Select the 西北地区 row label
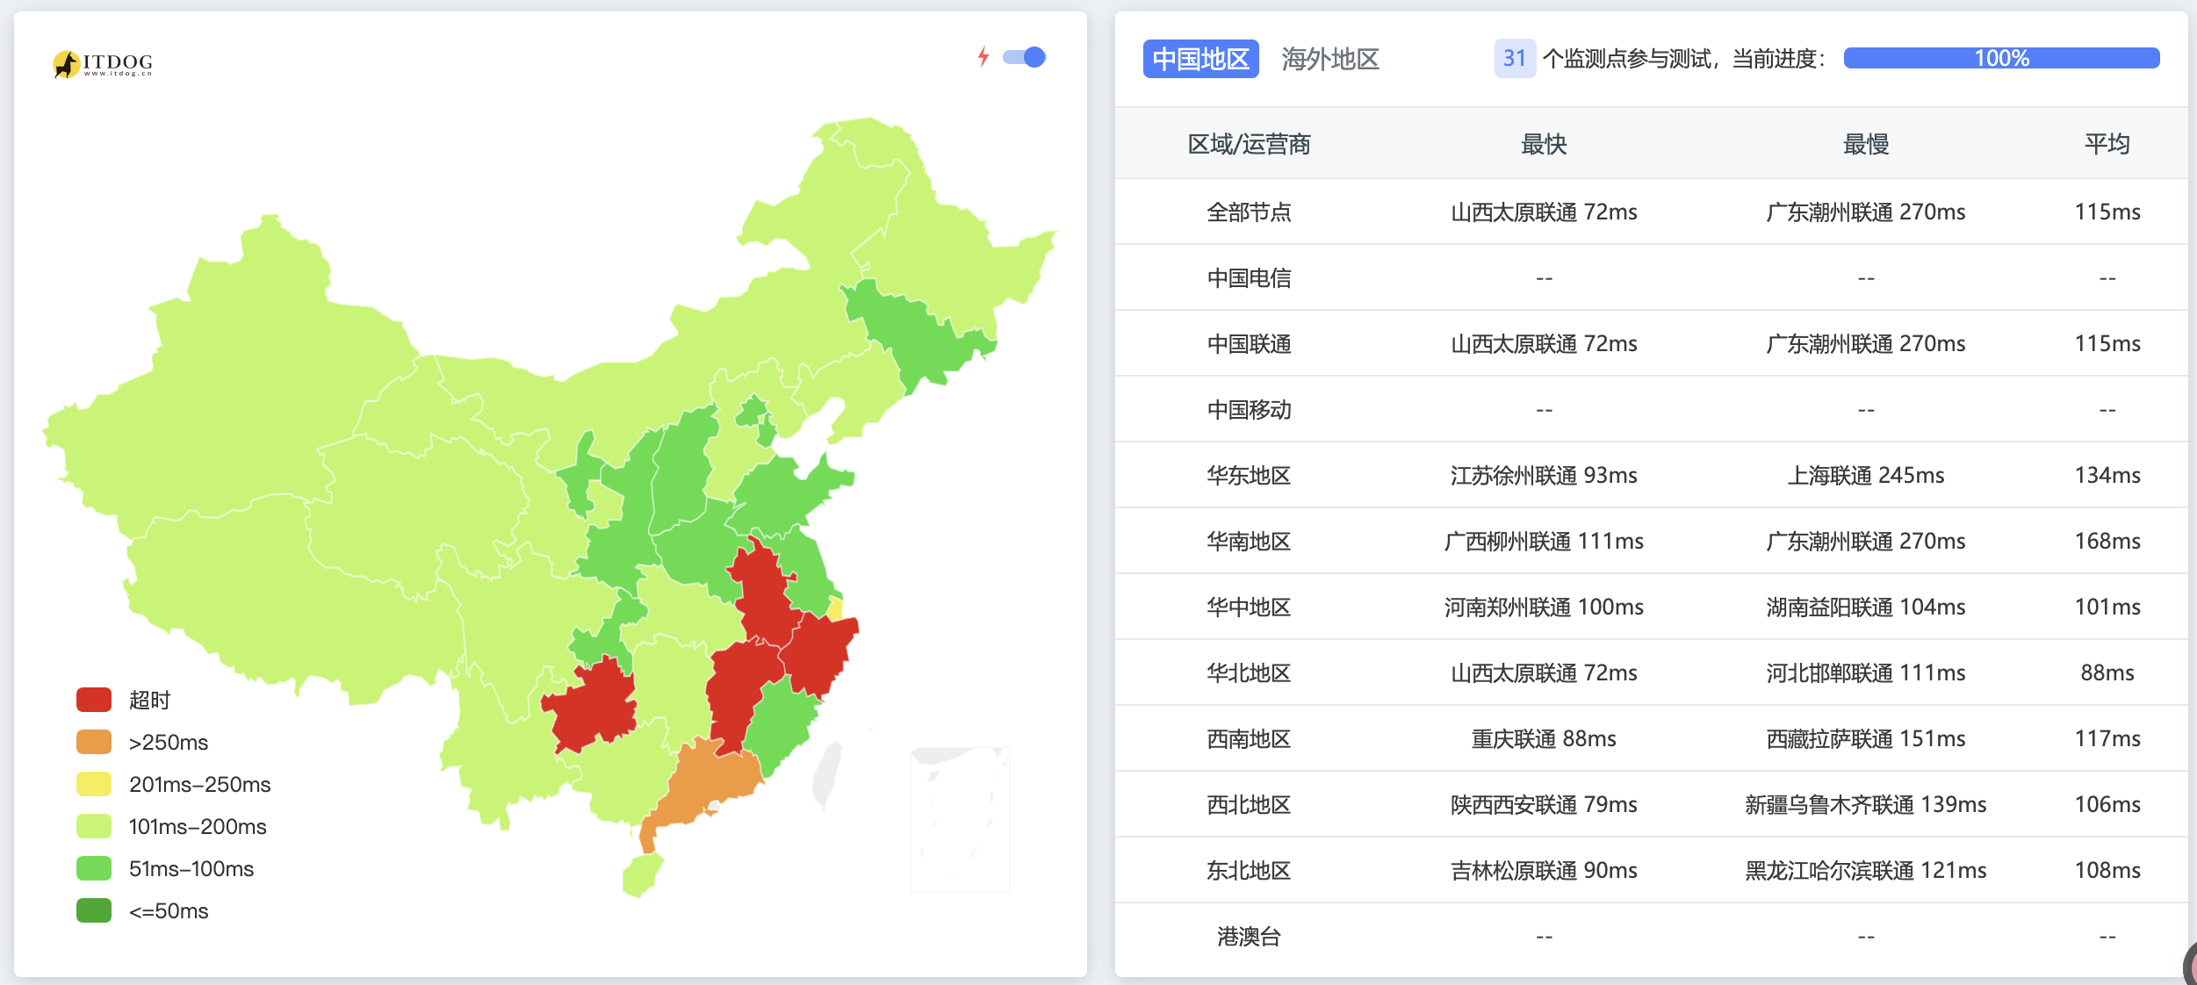Viewport: 2197px width, 985px height. 1249,804
